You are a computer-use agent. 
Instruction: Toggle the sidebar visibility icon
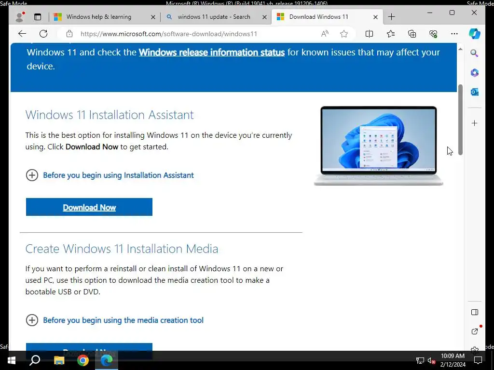point(475,312)
